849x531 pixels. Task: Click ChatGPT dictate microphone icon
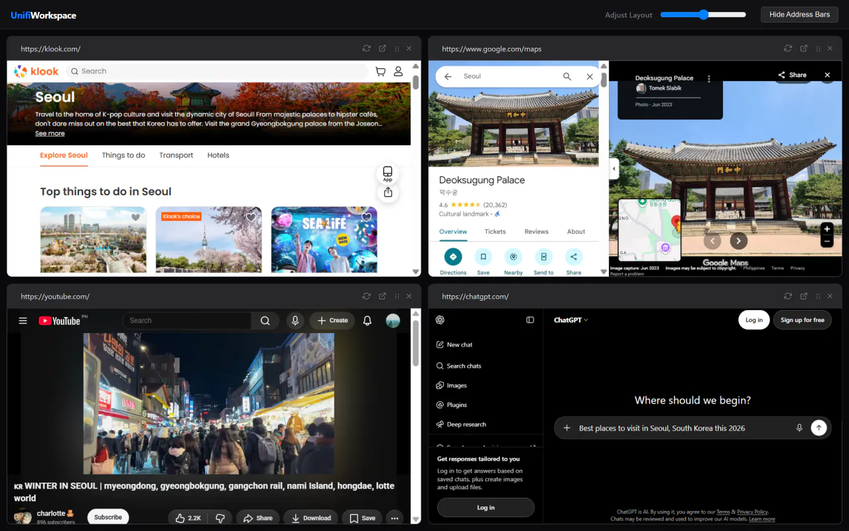click(x=799, y=428)
